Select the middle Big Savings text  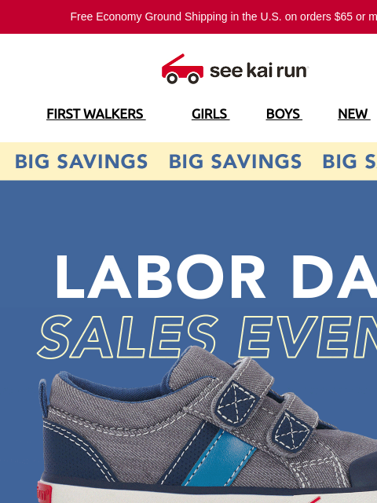click(235, 161)
